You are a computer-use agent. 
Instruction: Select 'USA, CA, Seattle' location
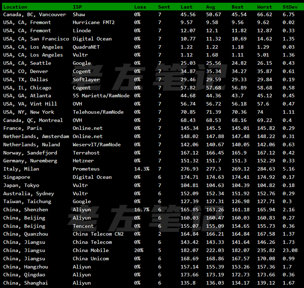(x=27, y=63)
